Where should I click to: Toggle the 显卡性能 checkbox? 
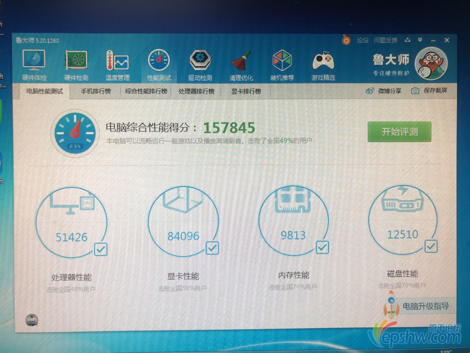[212, 248]
